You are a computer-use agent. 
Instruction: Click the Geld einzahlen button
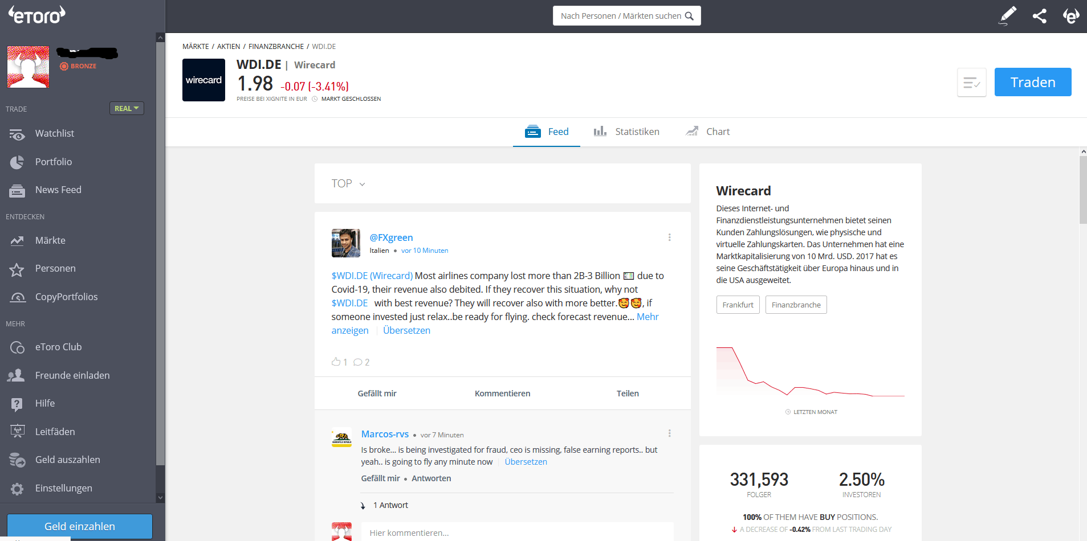click(x=80, y=526)
